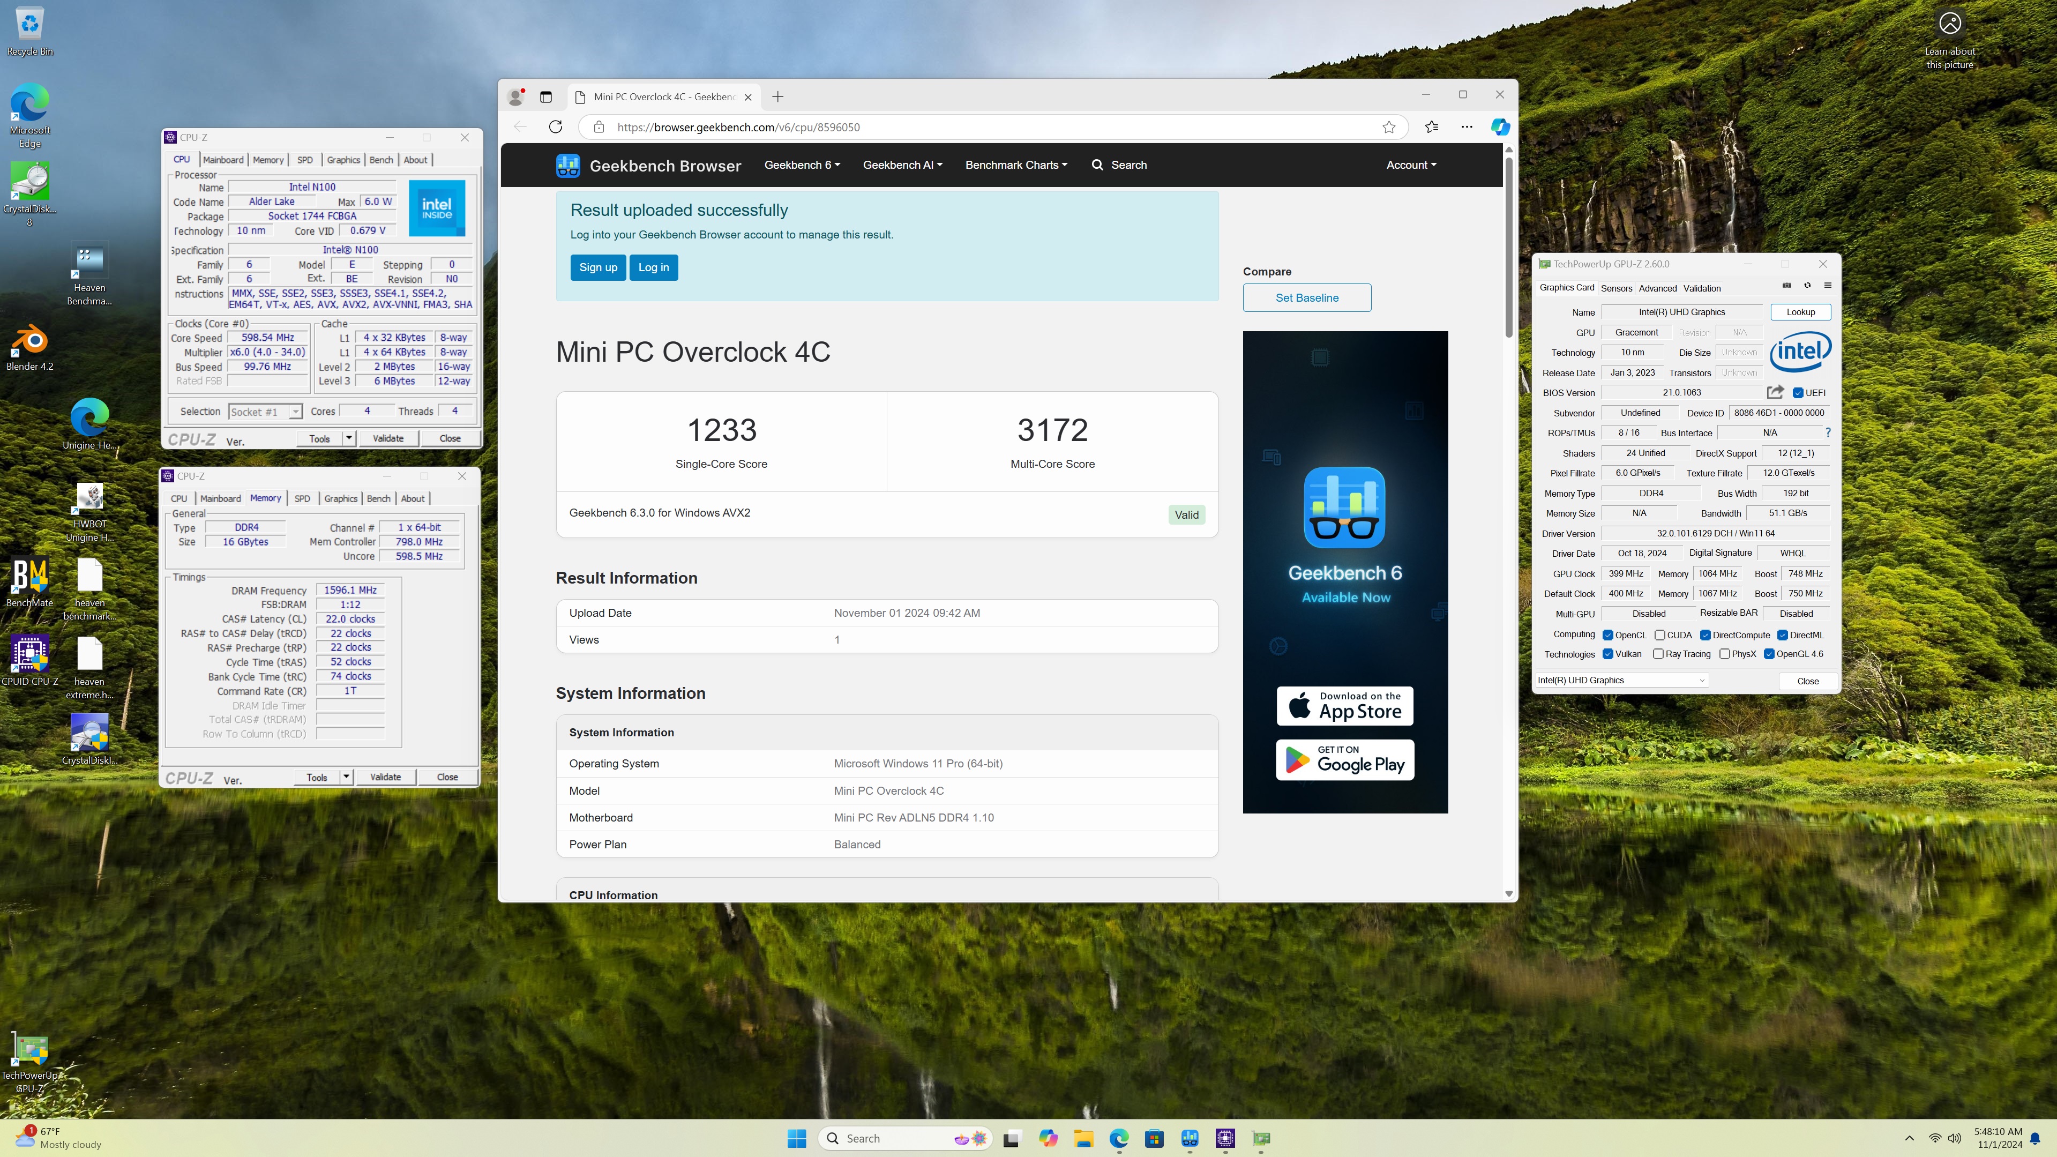Open Edge tab actions menu icon

click(546, 96)
